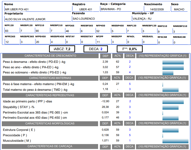
Task: Select the Registro field with UBER 401
Action: pyautogui.click(x=85, y=9)
